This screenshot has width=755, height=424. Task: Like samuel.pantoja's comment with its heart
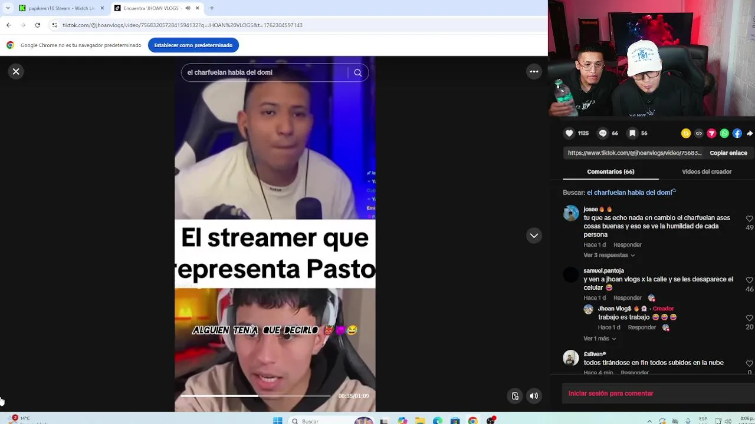pos(749,280)
